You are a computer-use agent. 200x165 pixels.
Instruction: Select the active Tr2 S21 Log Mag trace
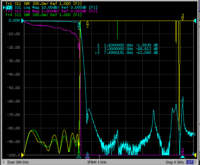pyautogui.click(x=51, y=7)
